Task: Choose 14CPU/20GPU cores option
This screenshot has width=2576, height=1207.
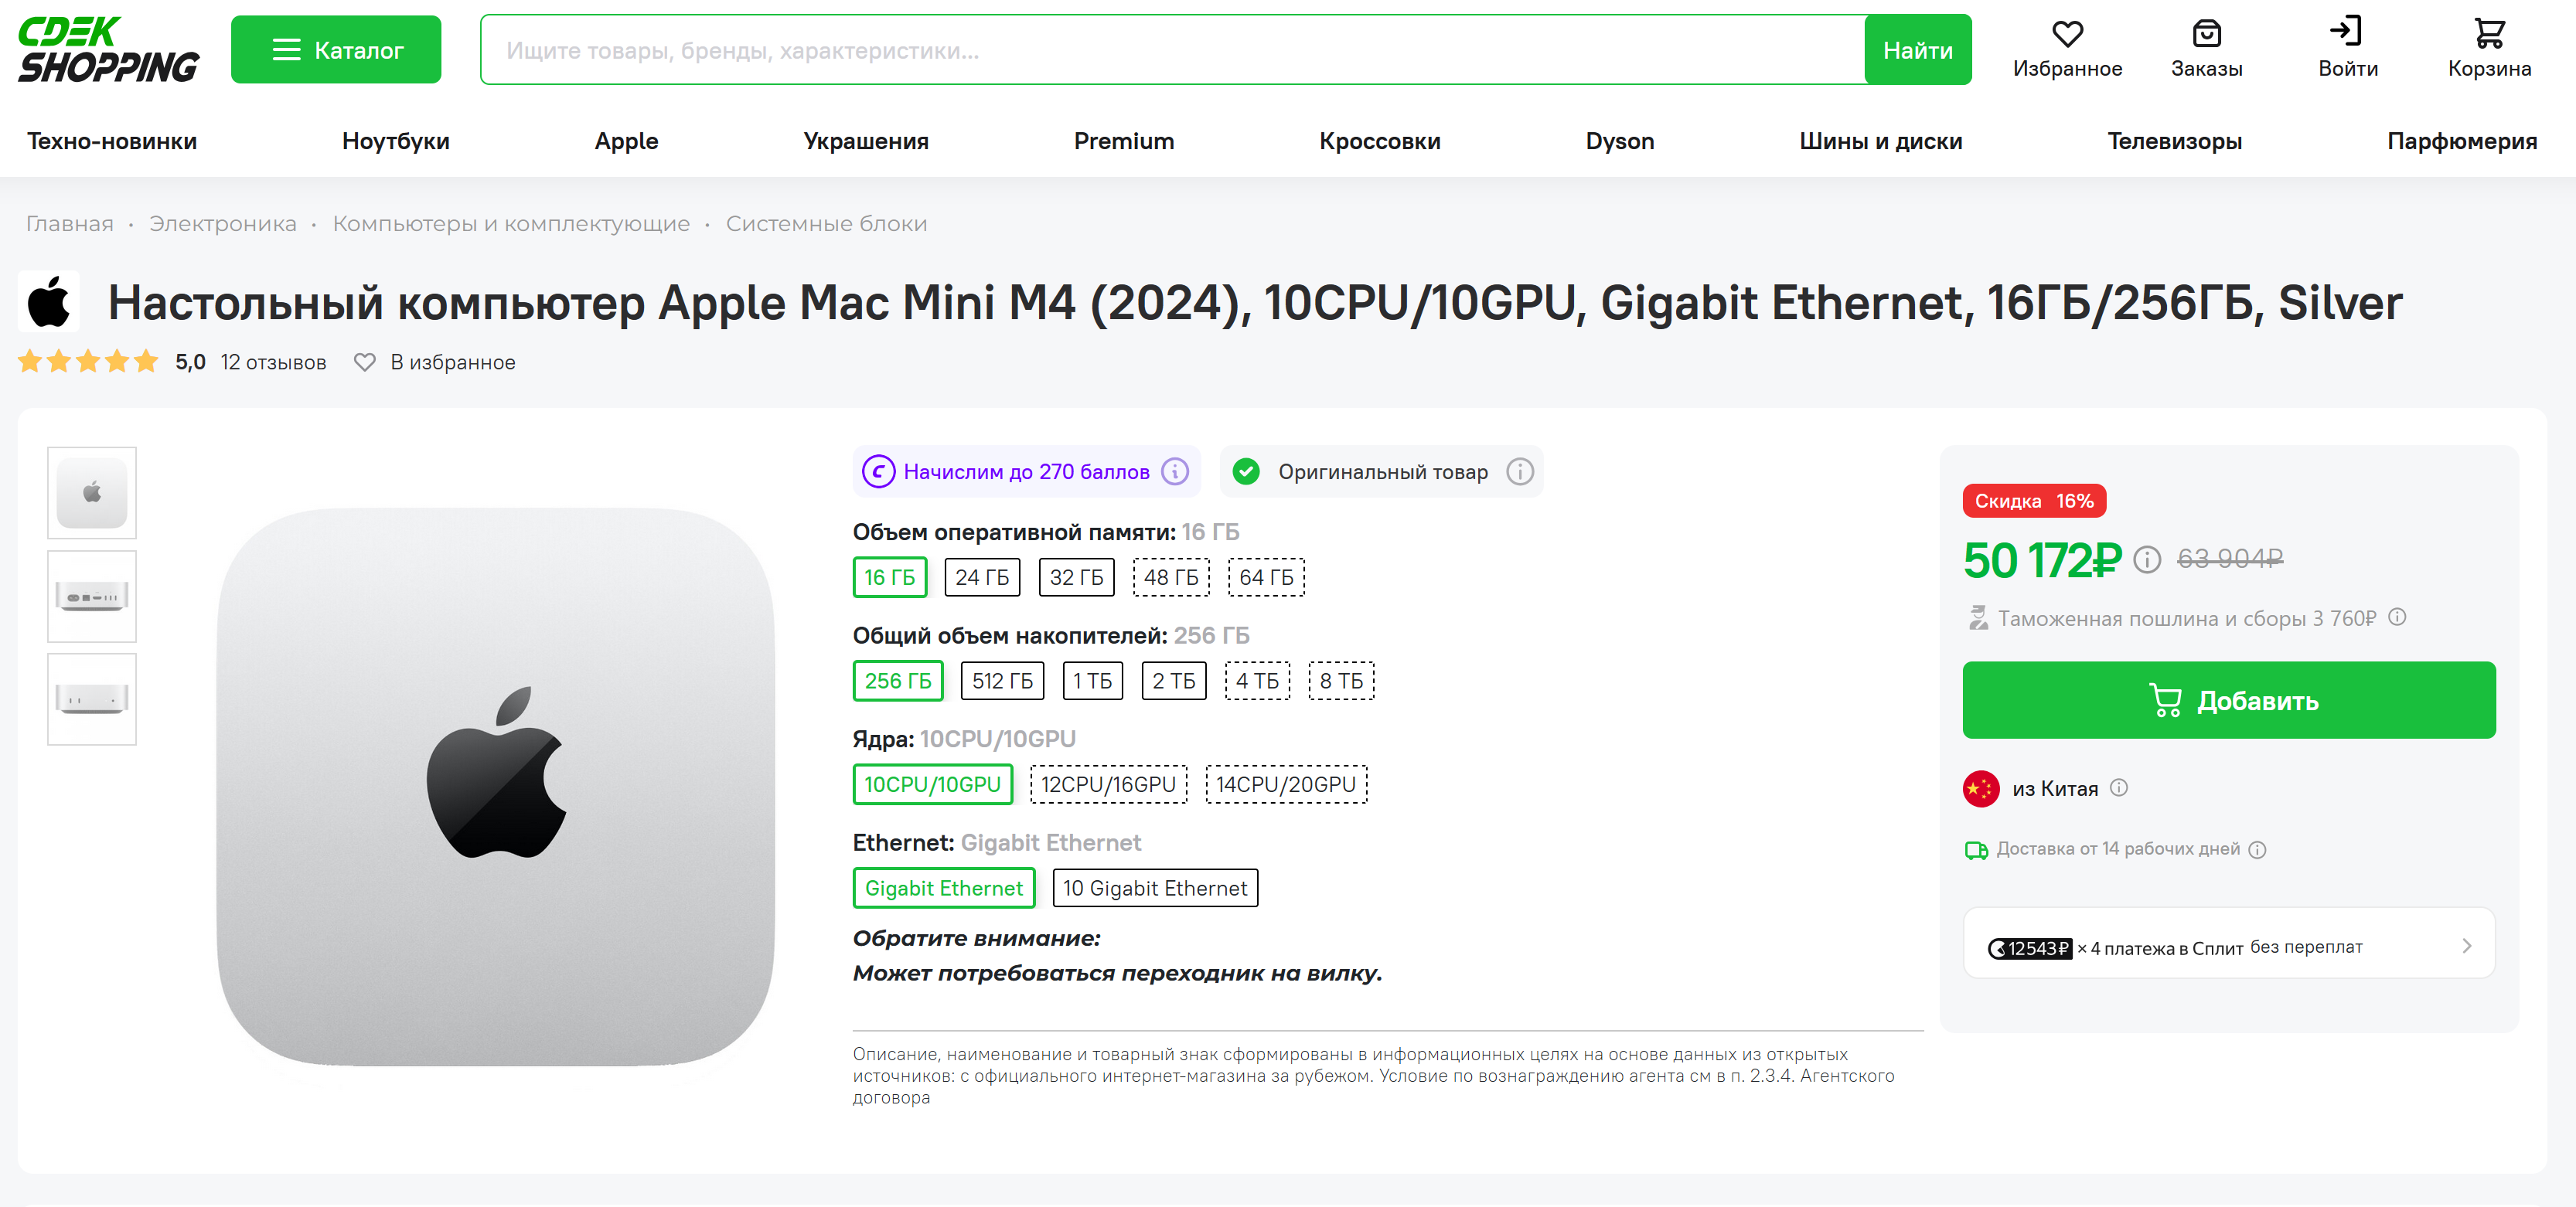Action: click(x=1286, y=784)
